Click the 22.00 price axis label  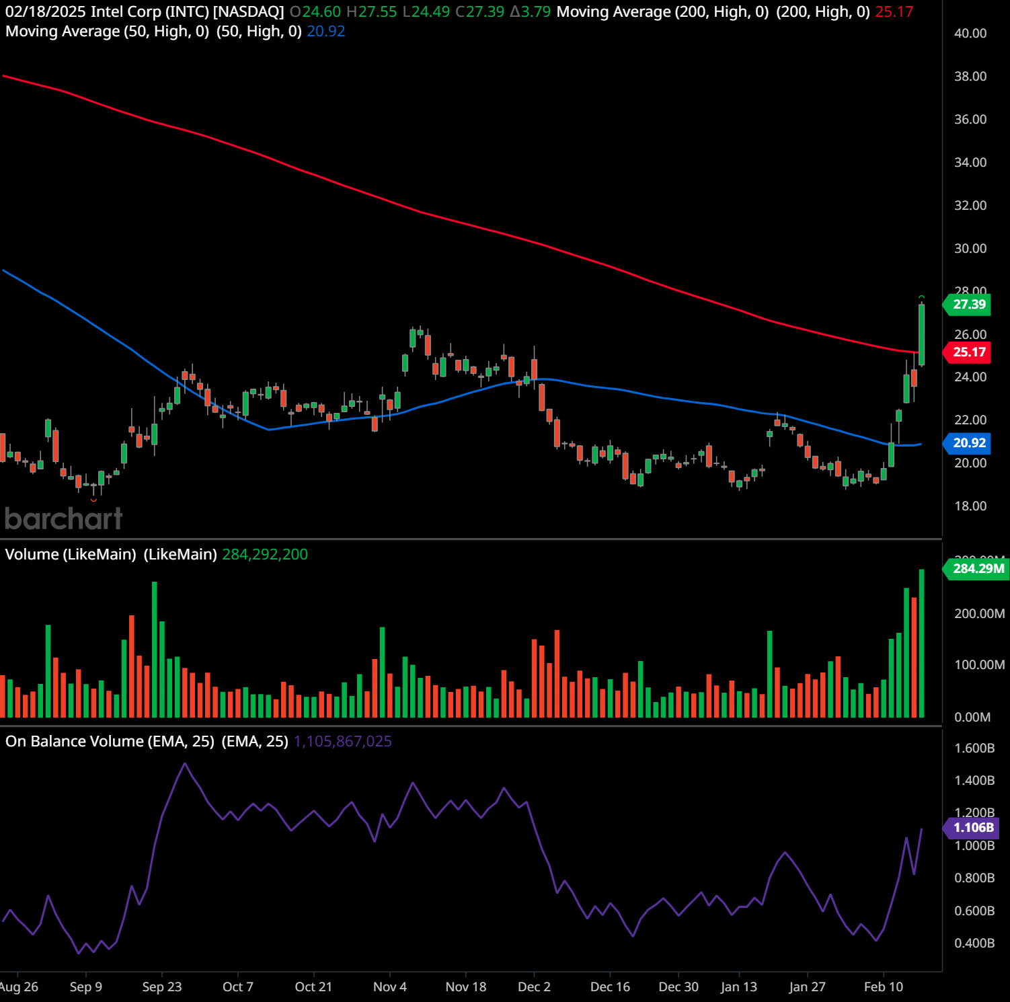pos(970,420)
